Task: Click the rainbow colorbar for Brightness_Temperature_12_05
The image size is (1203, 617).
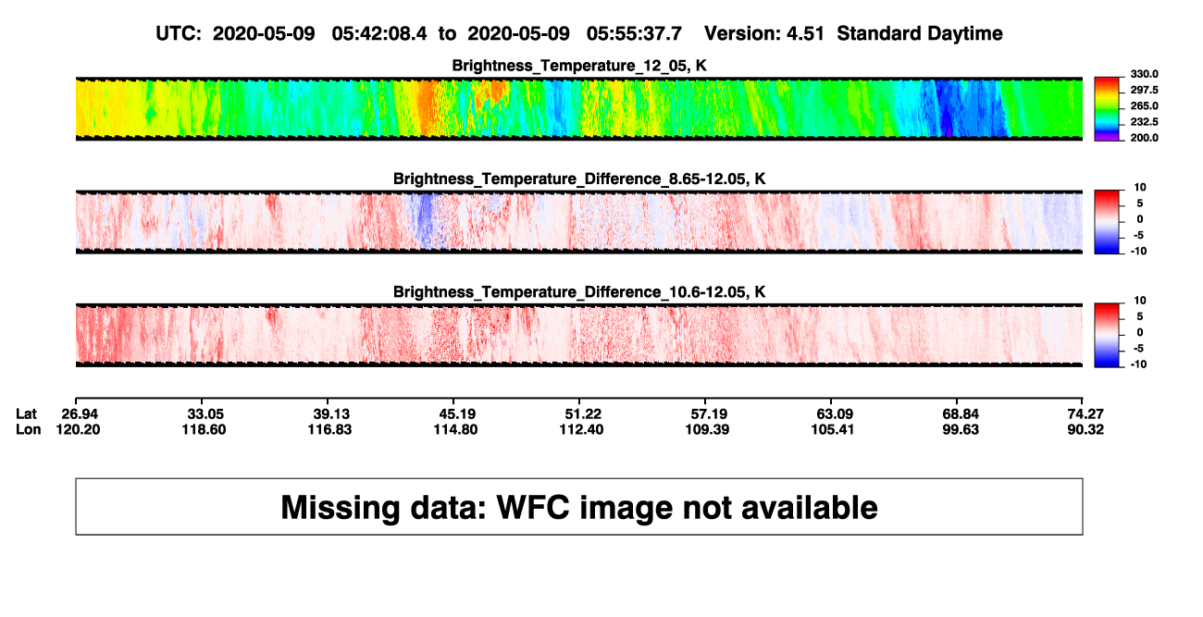Action: (x=1108, y=108)
